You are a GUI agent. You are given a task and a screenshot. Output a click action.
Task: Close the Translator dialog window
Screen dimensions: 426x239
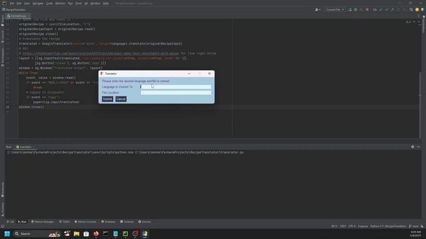tap(209, 74)
